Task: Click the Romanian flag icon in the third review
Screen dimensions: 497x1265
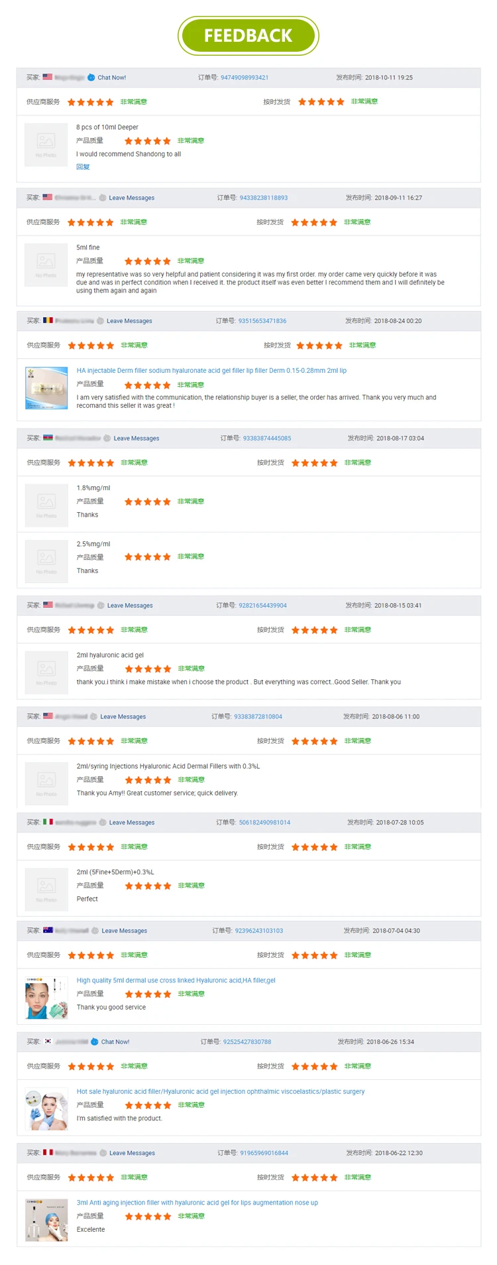Action: tap(48, 320)
